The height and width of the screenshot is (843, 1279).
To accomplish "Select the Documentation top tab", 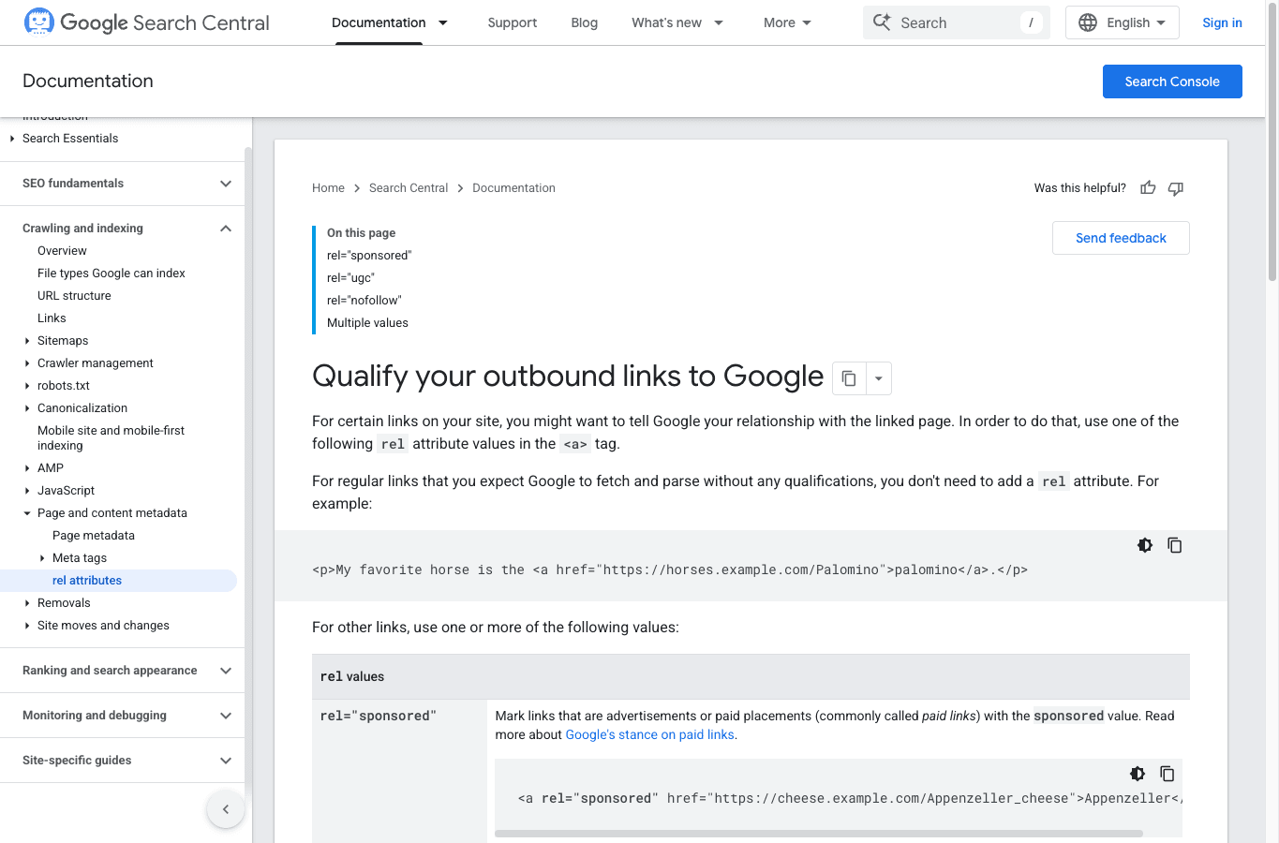I will pos(379,22).
